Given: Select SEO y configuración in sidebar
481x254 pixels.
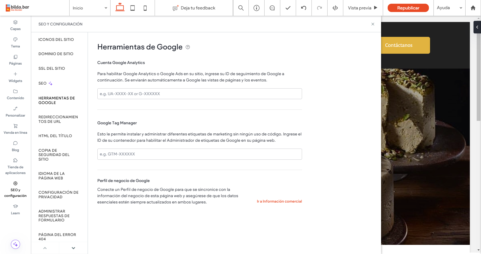Looking at the screenshot, I should pos(15,189).
